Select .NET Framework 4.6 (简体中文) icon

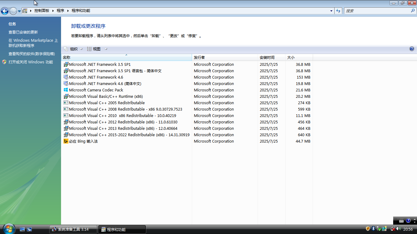click(66, 83)
